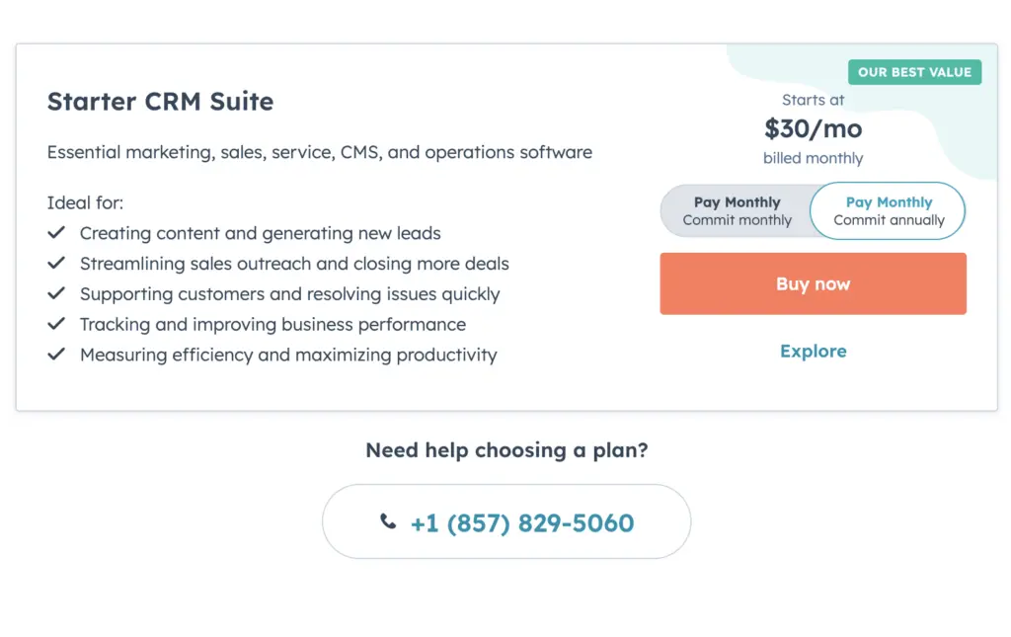
Task: Click the checkmark beside tracking business performance
Action: tap(56, 324)
